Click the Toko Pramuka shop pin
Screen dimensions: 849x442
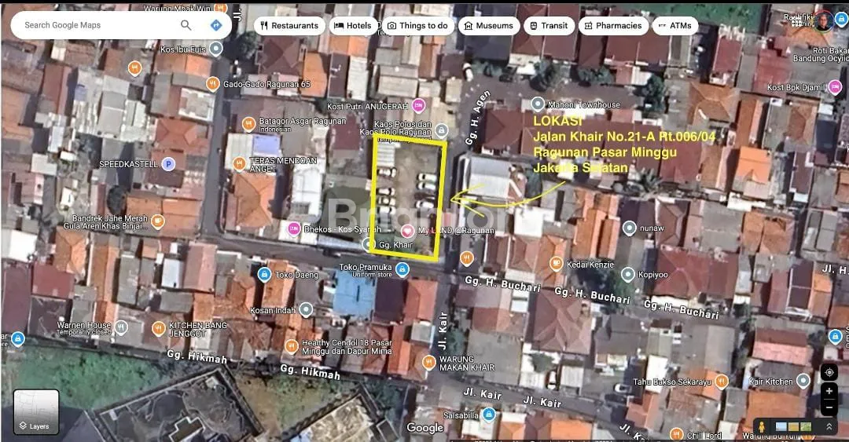(402, 270)
